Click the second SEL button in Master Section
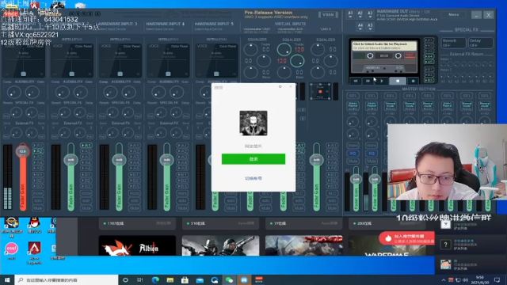Image resolution: width=507 pixels, height=285 pixels. (x=372, y=96)
